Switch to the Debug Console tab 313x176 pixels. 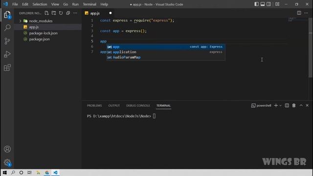(138, 106)
